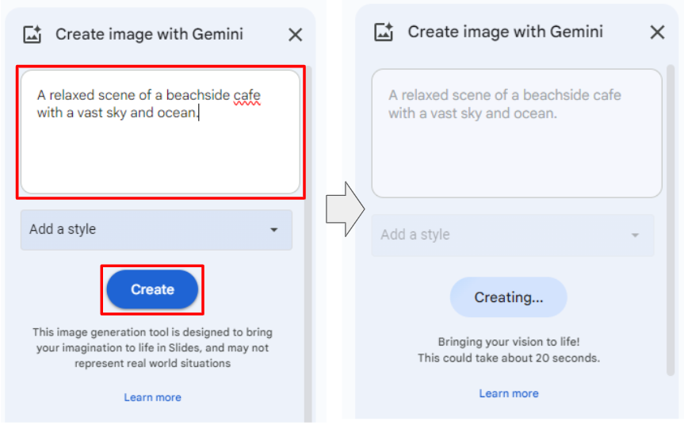Close the right Create image with Gemini panel
This screenshot has width=684, height=425.
click(x=657, y=32)
